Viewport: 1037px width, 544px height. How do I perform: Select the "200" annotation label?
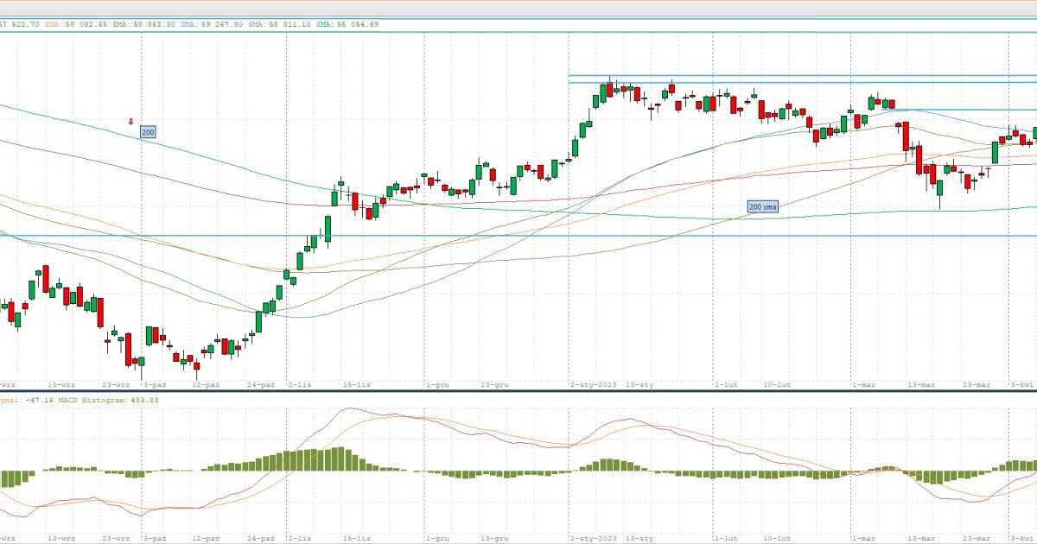[148, 132]
